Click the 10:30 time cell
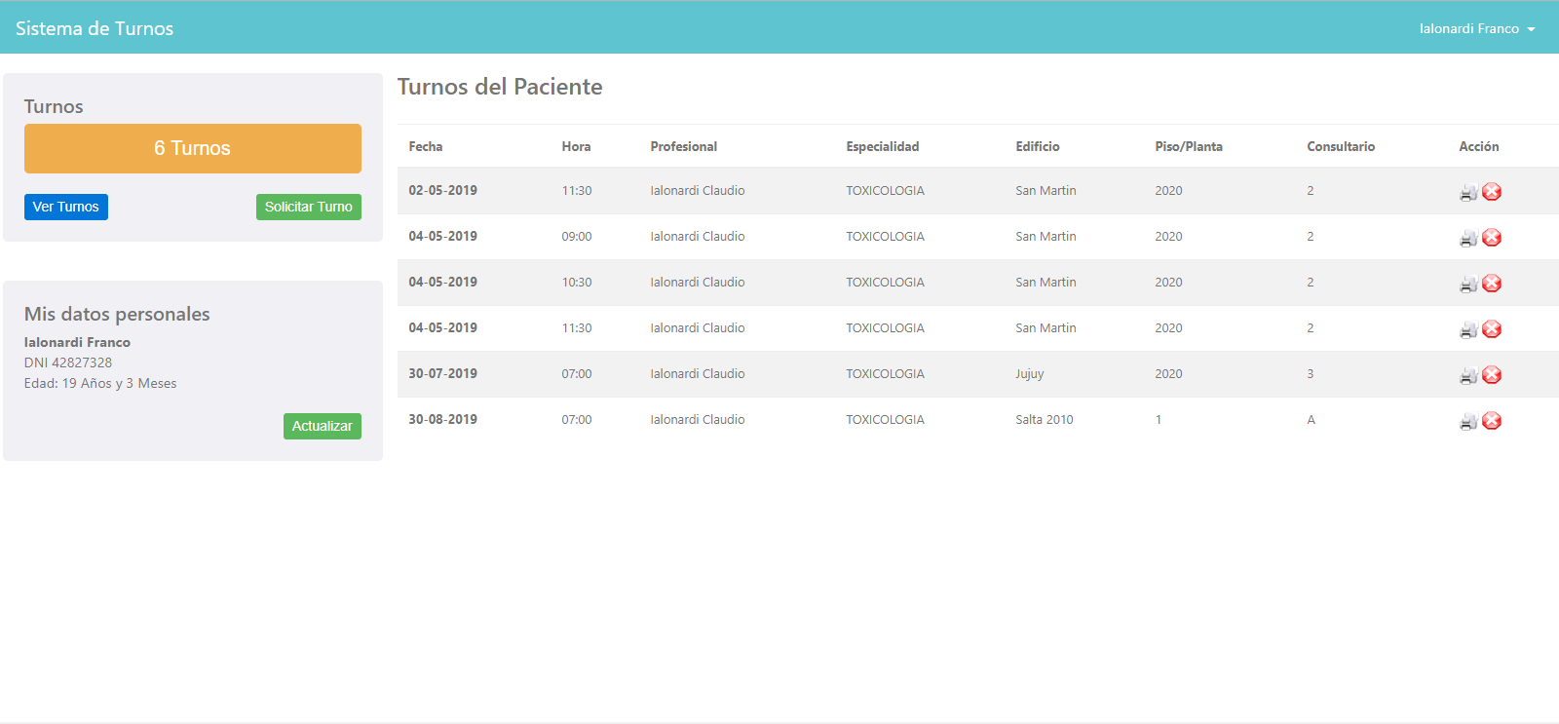This screenshot has height=724, width=1559. click(x=577, y=282)
